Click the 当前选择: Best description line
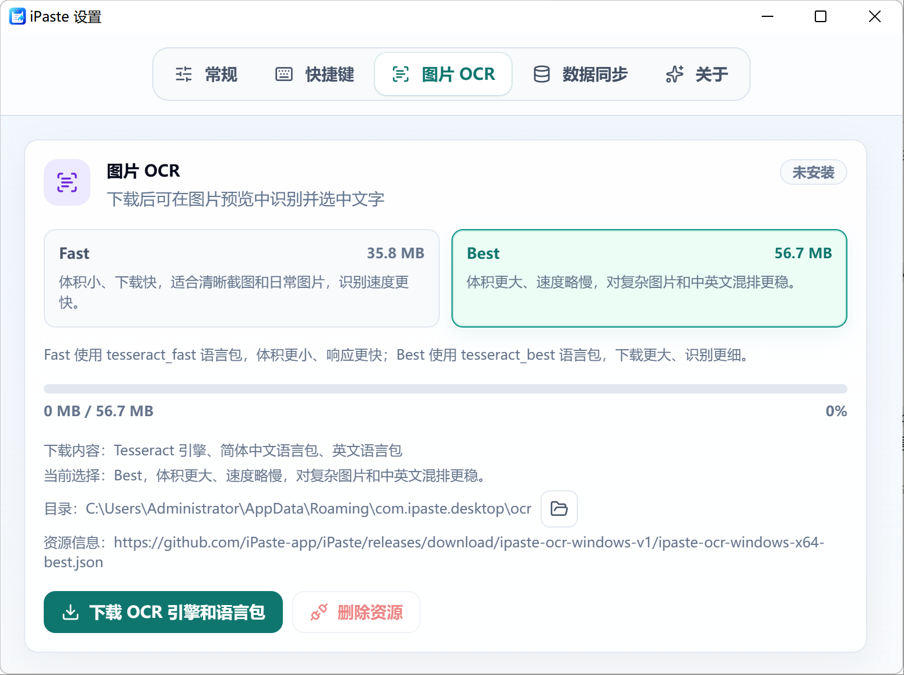Screen dimensions: 904x675 tap(265, 476)
